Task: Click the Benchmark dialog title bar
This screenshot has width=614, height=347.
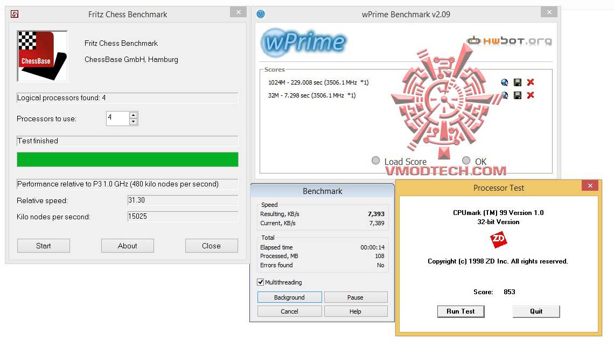Action: 322,191
